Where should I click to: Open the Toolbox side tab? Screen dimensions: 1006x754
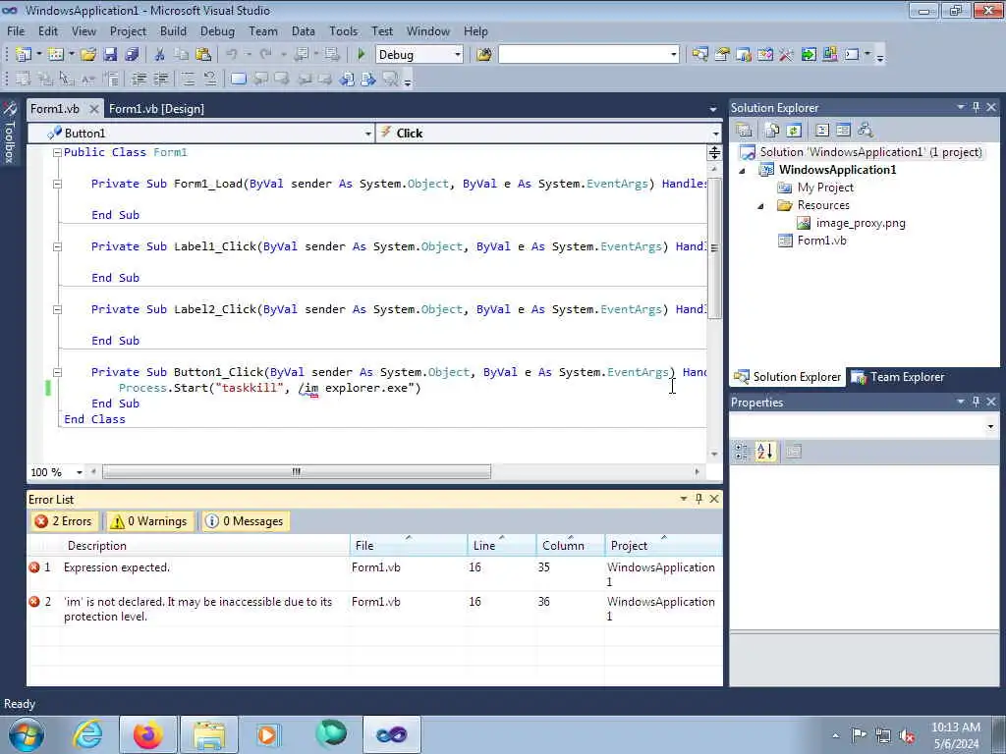(9, 134)
